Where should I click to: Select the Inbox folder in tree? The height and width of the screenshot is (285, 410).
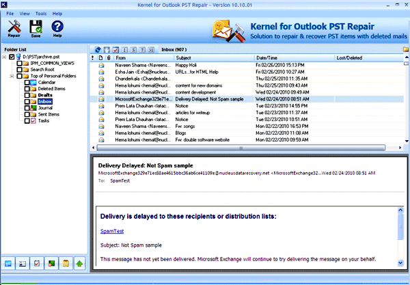45,101
